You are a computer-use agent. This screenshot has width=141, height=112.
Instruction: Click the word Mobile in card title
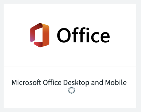[116, 82]
